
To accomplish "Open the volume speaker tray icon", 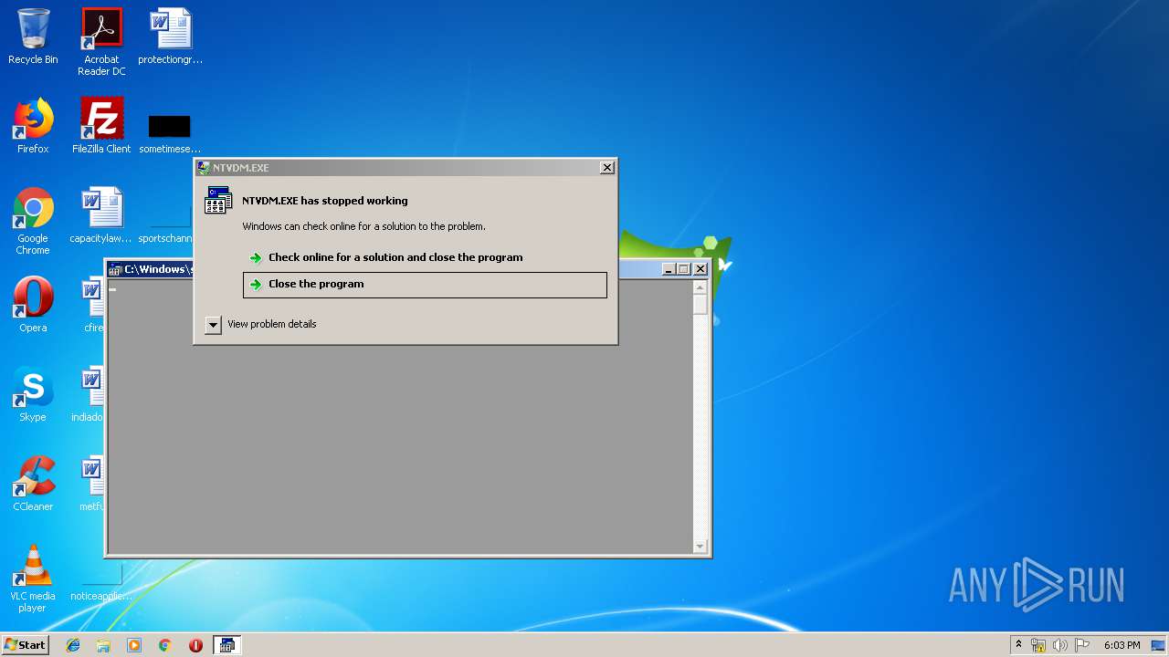I will coord(1059,645).
